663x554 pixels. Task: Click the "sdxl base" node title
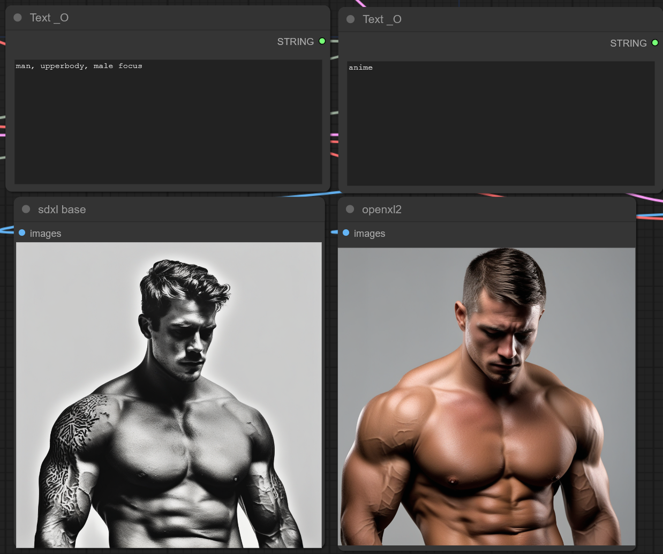(62, 209)
